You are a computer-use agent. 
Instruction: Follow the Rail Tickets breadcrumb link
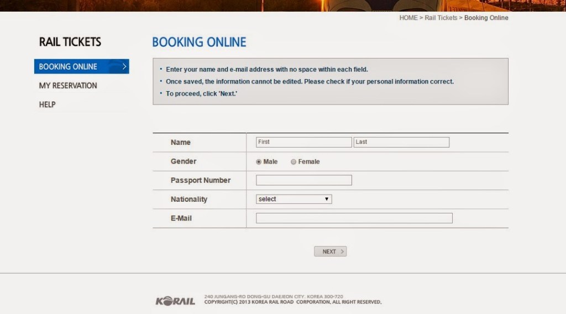point(441,18)
